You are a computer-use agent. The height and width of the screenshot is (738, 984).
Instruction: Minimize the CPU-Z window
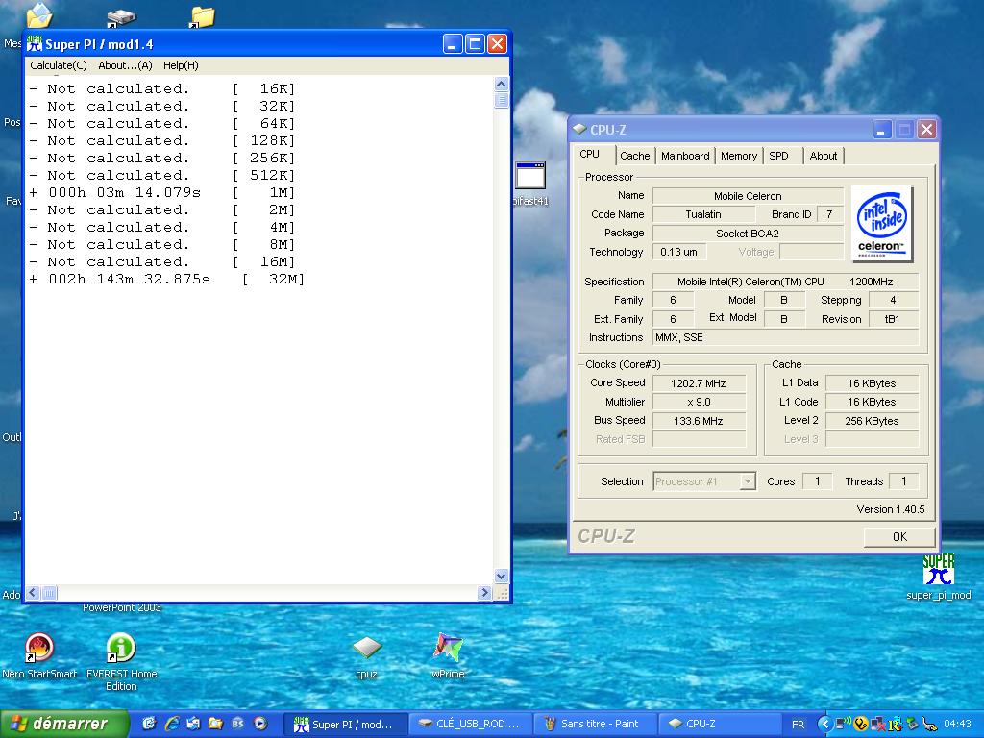pyautogui.click(x=882, y=130)
